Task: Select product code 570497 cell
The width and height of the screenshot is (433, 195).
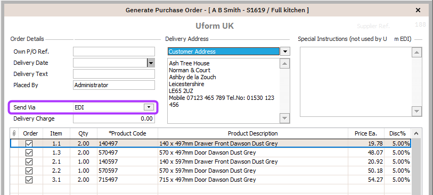Action: (x=127, y=152)
